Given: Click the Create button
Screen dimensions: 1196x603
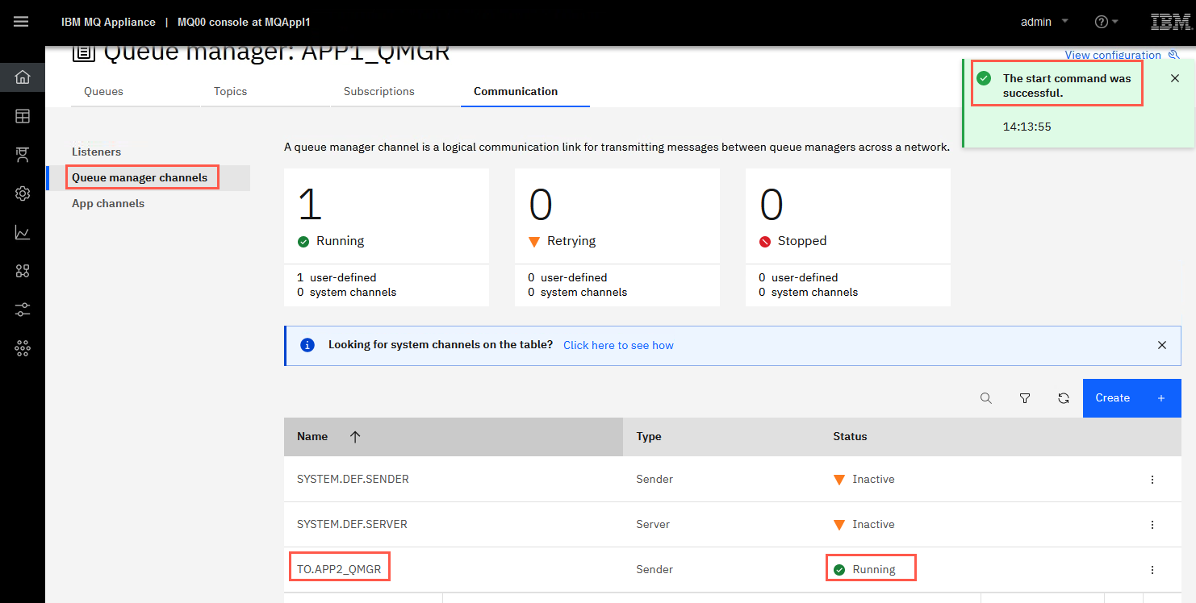Looking at the screenshot, I should [1131, 398].
